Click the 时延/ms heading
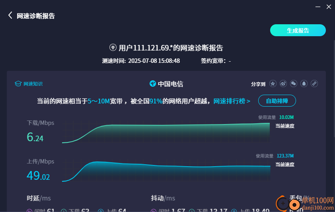 (39, 198)
